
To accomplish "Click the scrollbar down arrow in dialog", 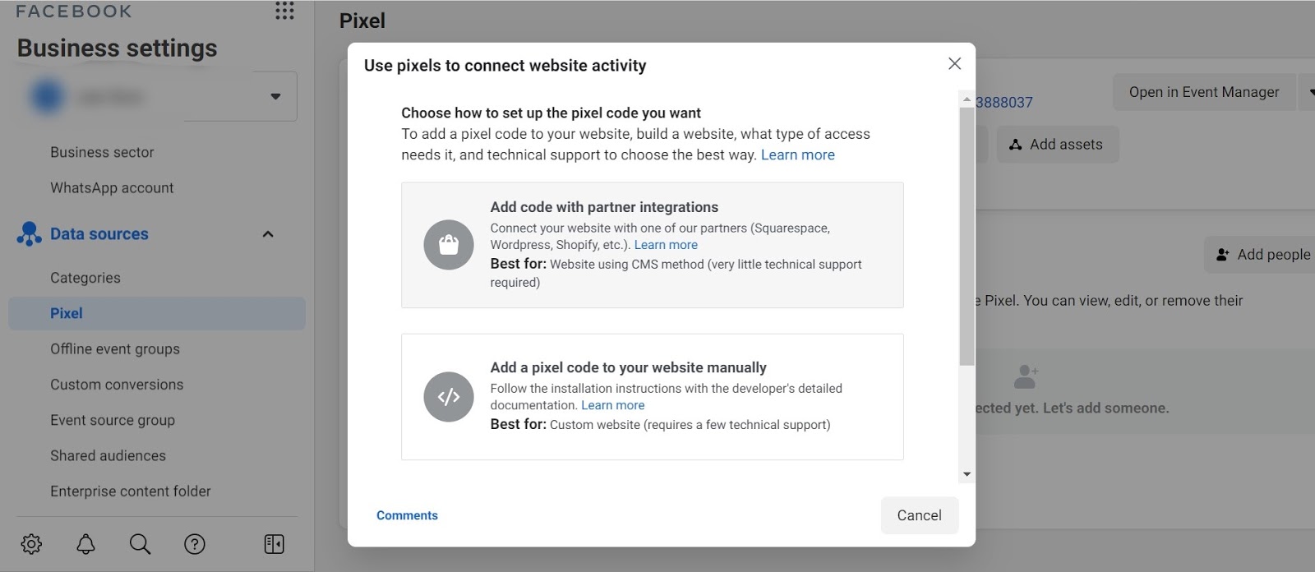I will click(x=967, y=474).
